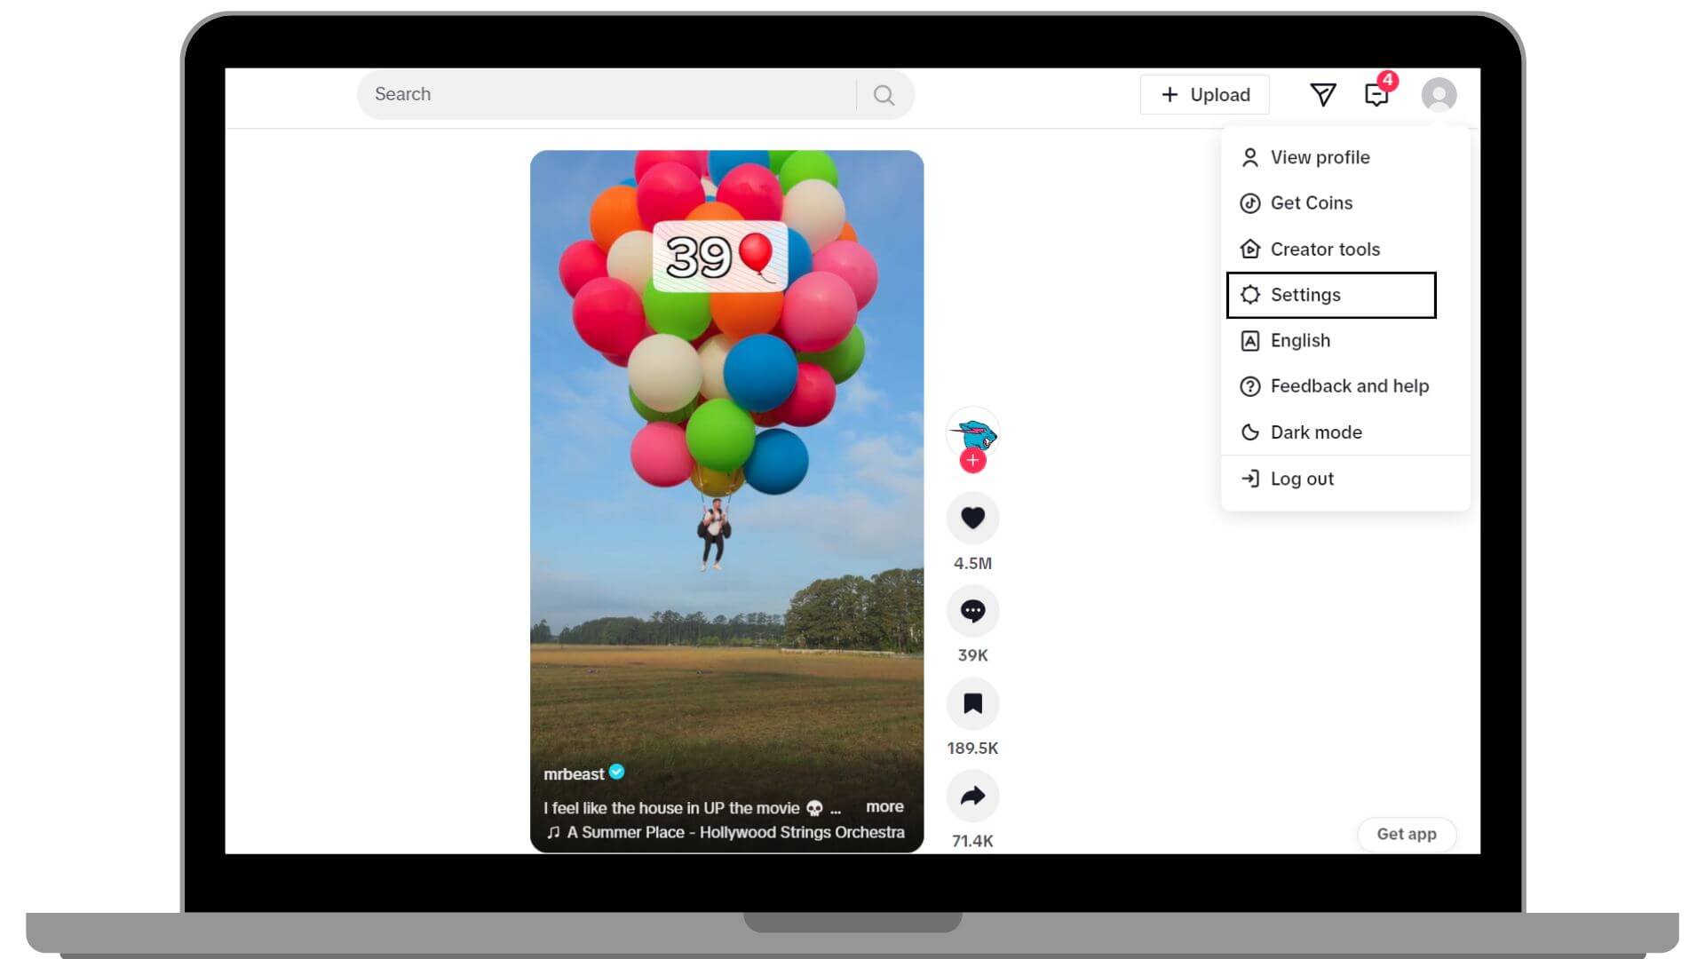This screenshot has width=1705, height=959.
Task: Open A Summer Place sound link
Action: 735,832
